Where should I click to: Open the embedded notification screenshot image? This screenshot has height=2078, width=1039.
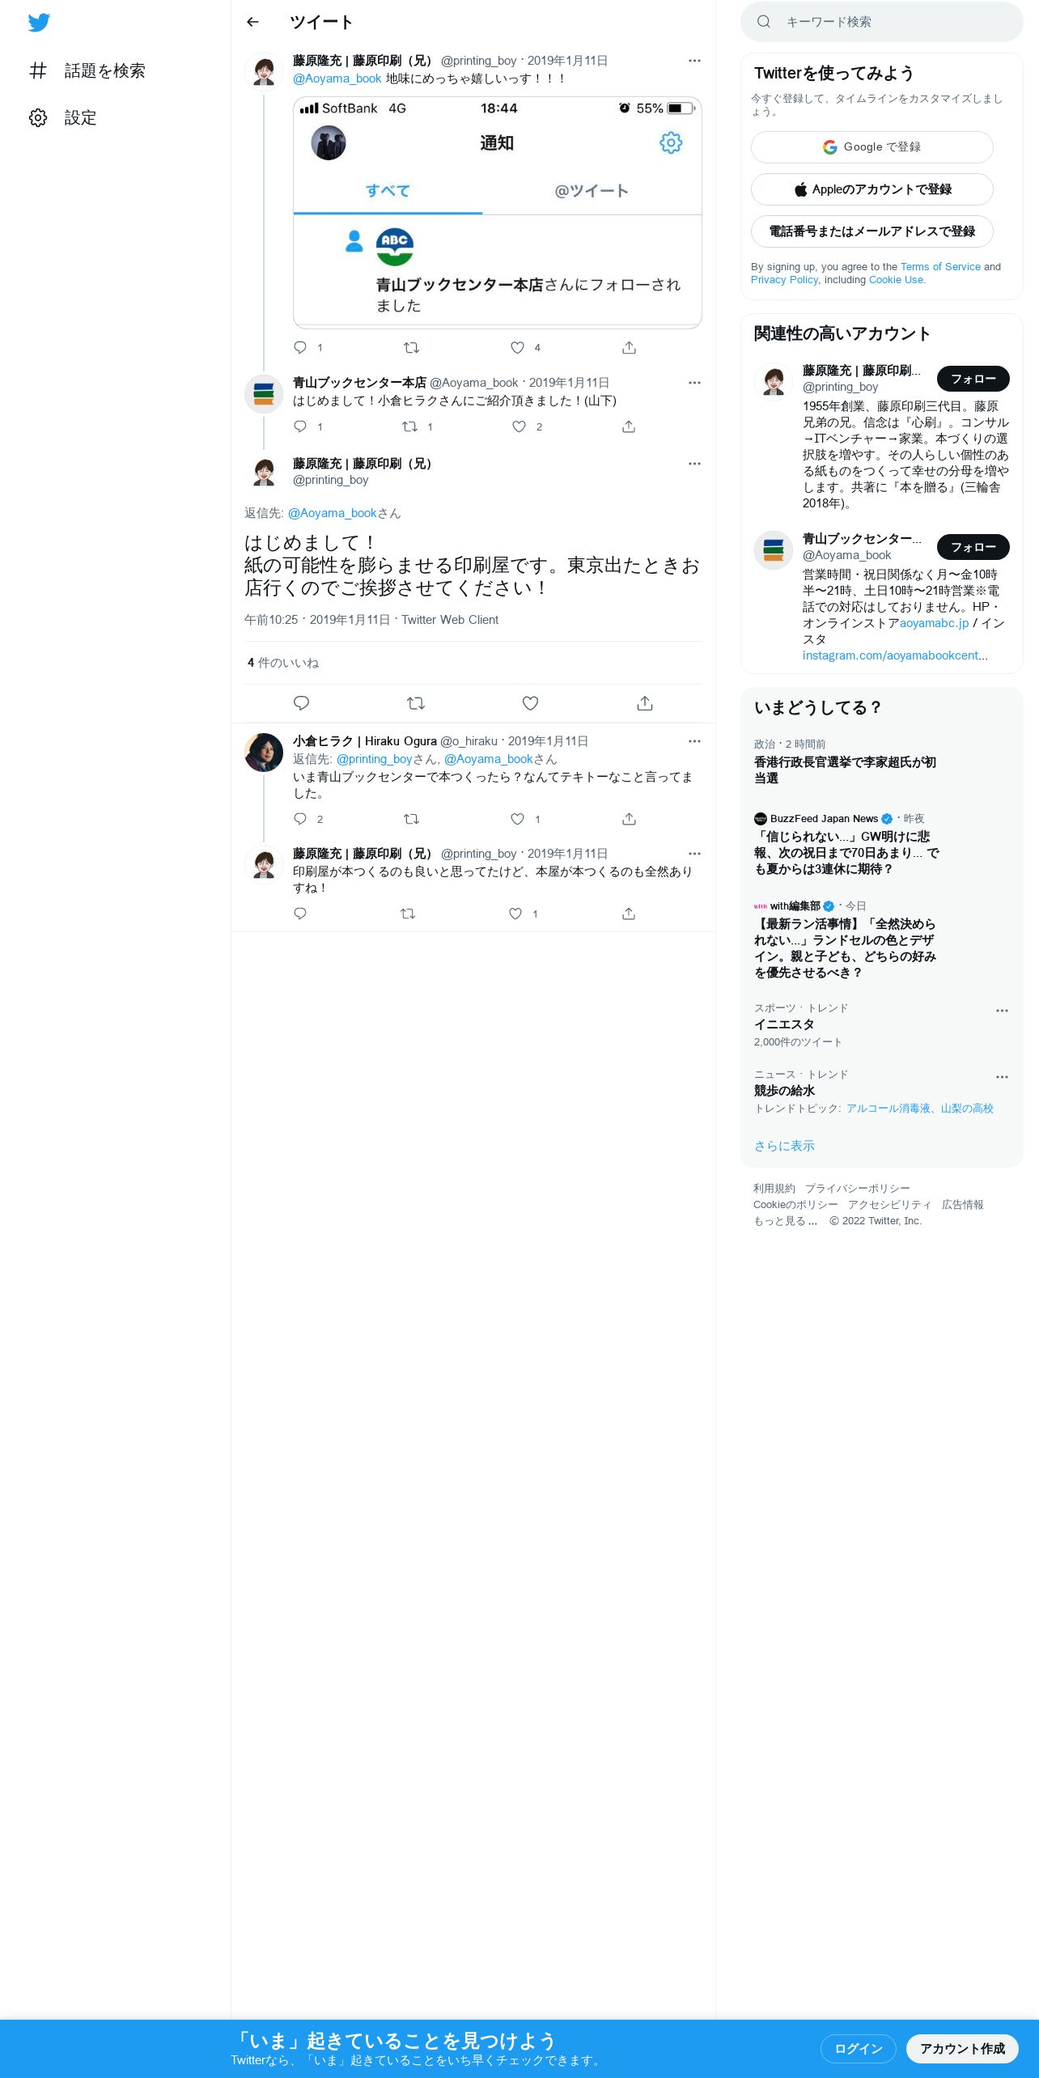(x=497, y=212)
